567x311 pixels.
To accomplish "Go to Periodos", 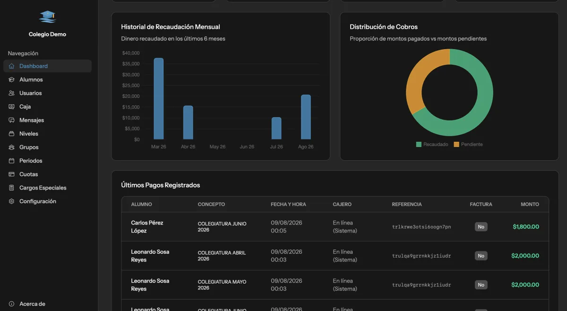I will point(47,161).
